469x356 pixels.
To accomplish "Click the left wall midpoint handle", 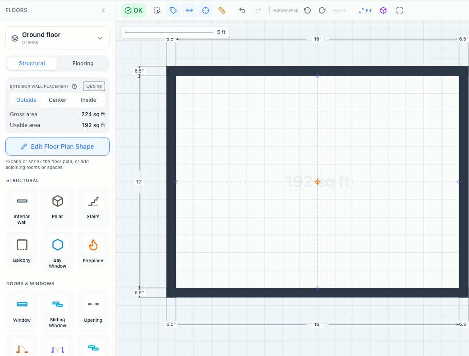I will pyautogui.click(x=176, y=182).
